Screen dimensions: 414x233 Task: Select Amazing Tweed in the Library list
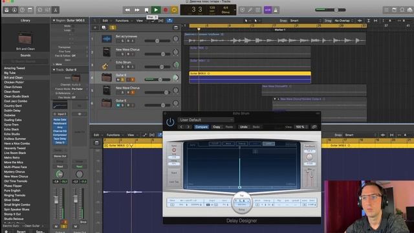14,68
